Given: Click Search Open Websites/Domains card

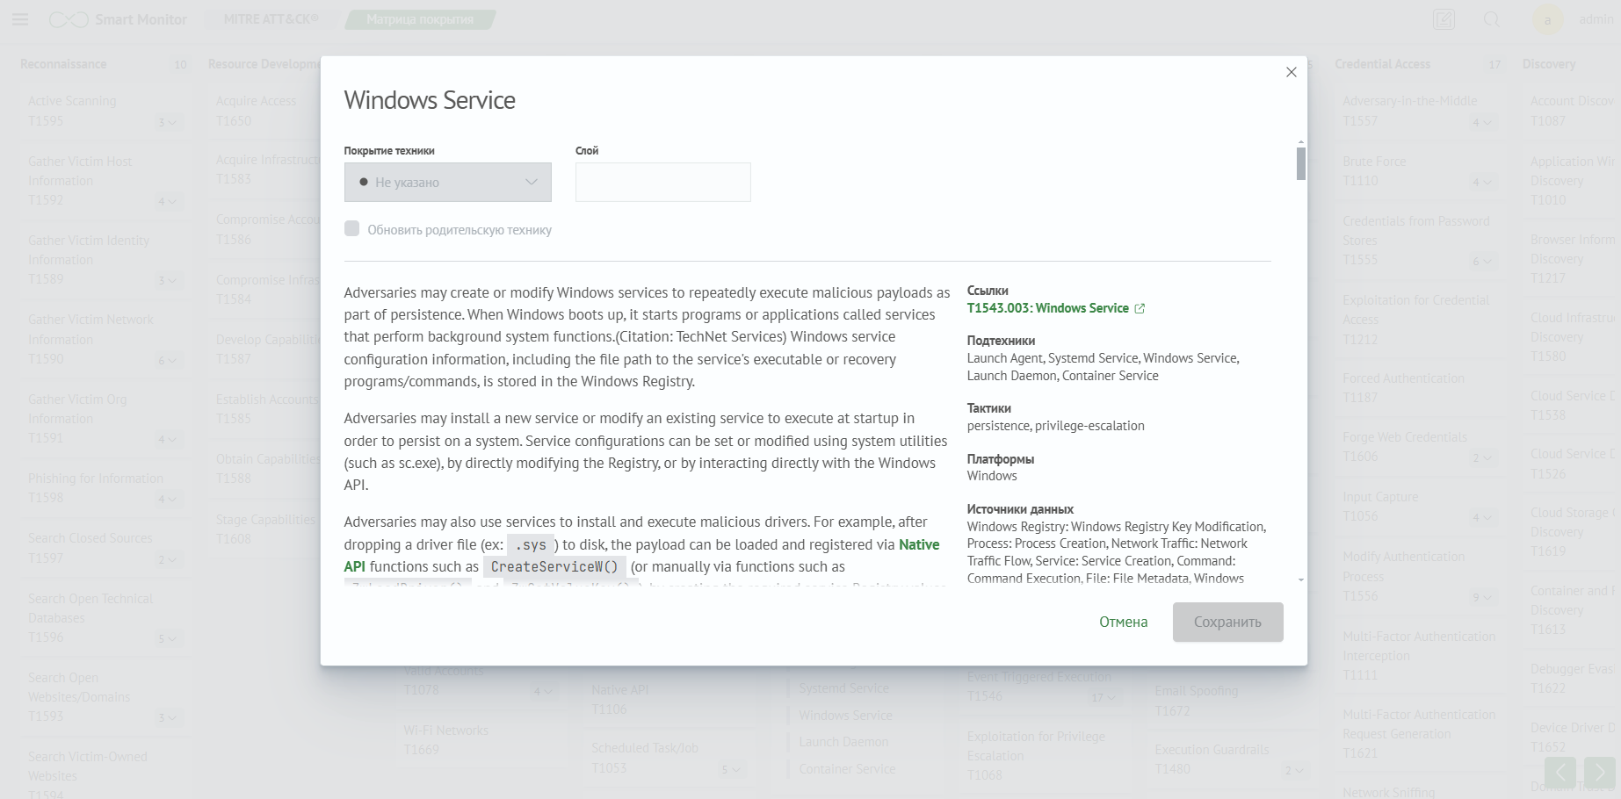Looking at the screenshot, I should click(x=105, y=697).
